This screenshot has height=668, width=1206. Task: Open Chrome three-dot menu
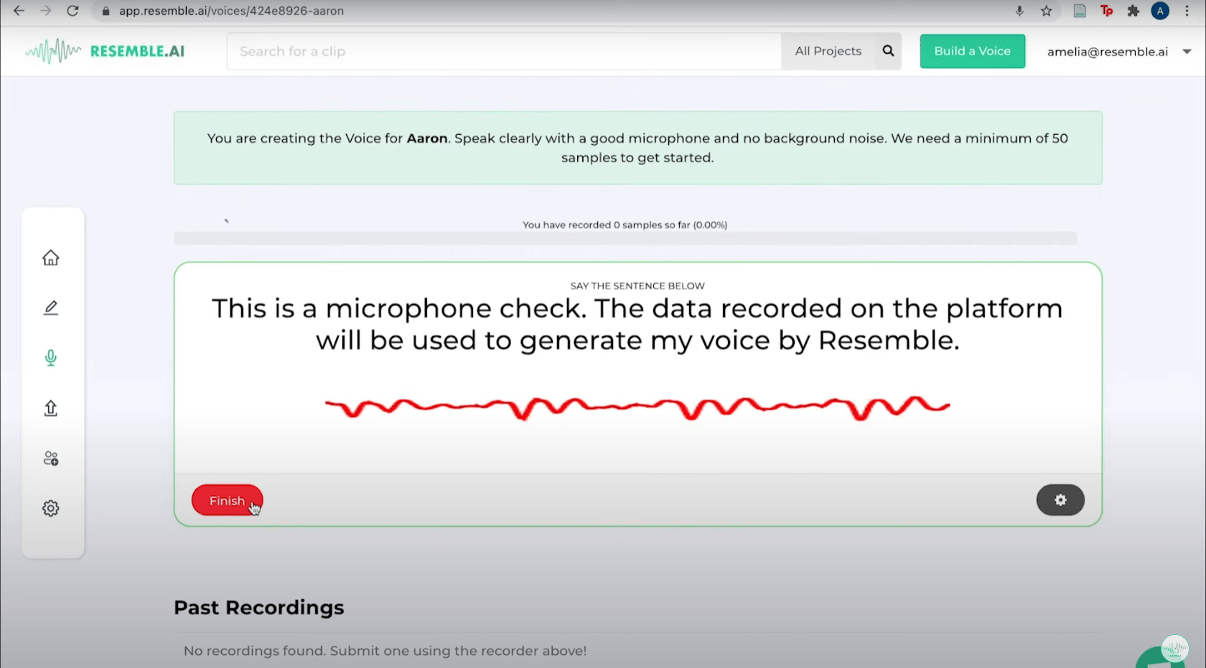click(1187, 11)
